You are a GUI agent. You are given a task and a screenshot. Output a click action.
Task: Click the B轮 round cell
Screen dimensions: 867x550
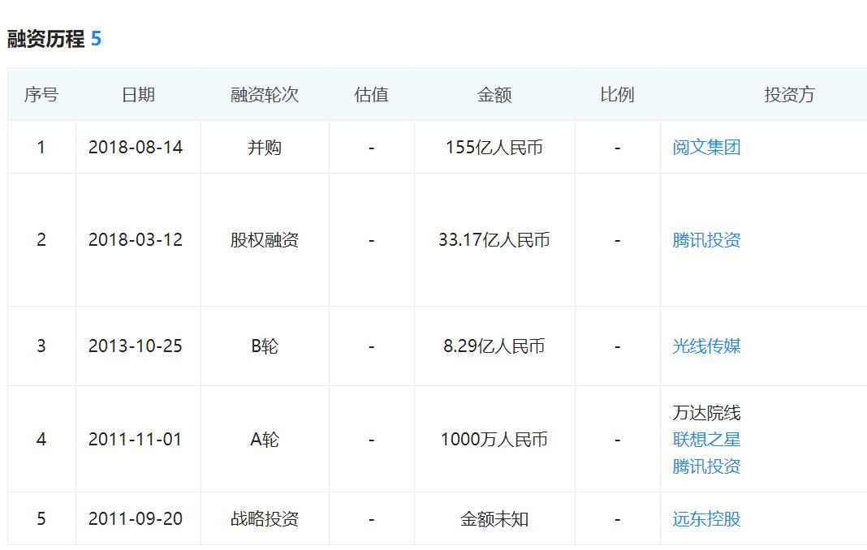point(265,346)
